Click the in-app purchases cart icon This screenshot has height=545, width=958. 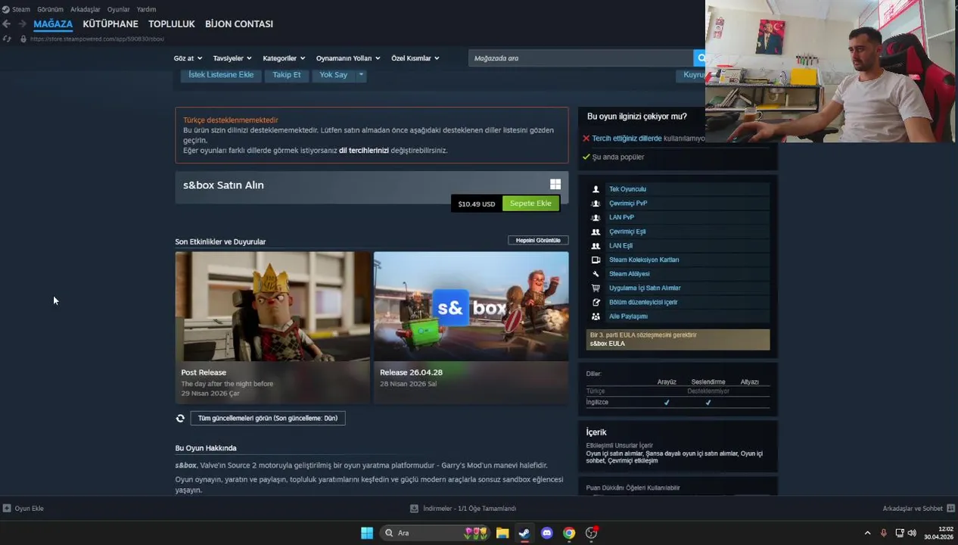tap(596, 288)
